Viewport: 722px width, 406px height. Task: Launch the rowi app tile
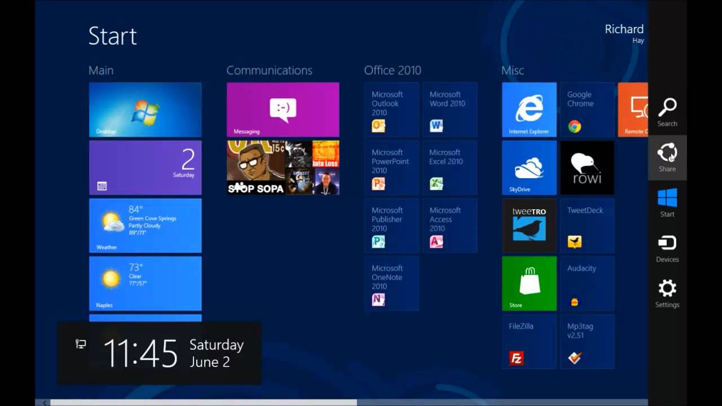(x=587, y=167)
